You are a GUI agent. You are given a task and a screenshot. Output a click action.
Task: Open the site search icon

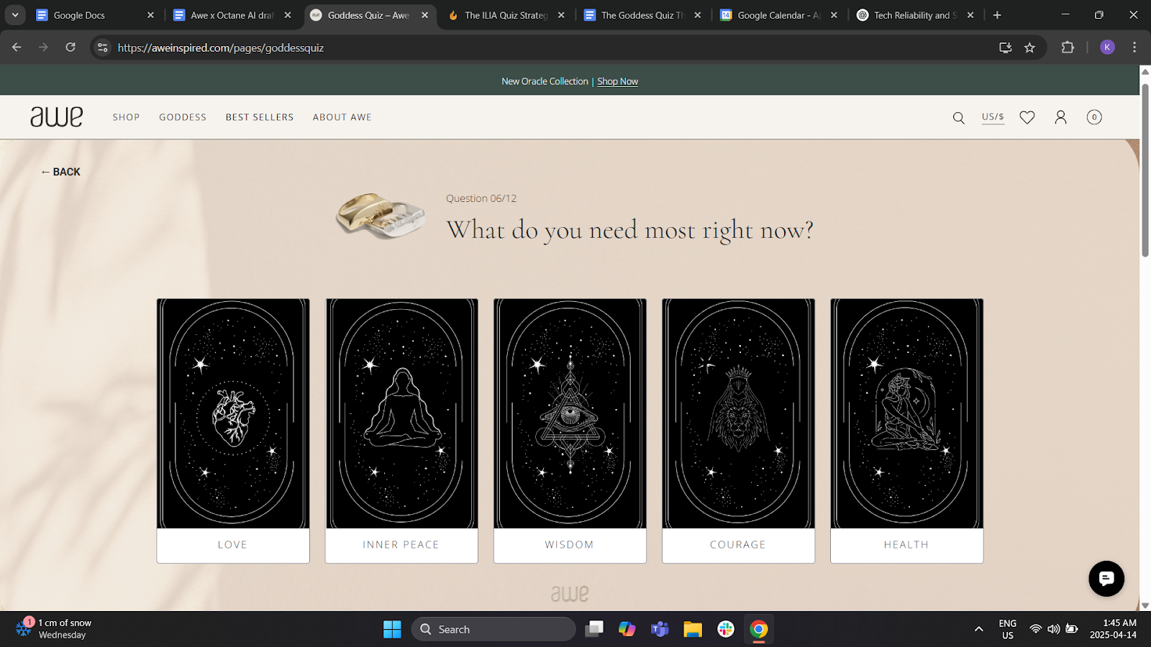(958, 117)
